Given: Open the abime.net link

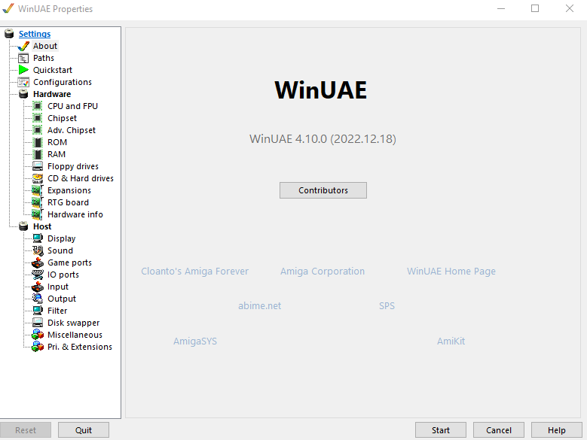Looking at the screenshot, I should (x=259, y=306).
